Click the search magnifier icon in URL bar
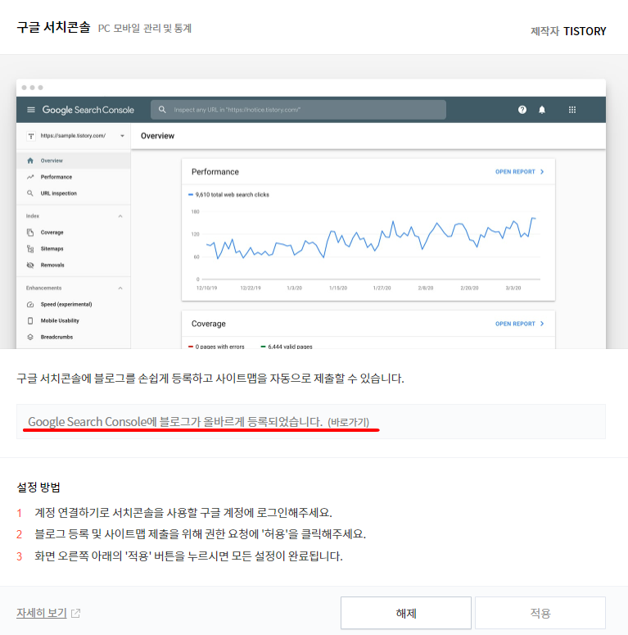The height and width of the screenshot is (635, 628). pos(162,109)
